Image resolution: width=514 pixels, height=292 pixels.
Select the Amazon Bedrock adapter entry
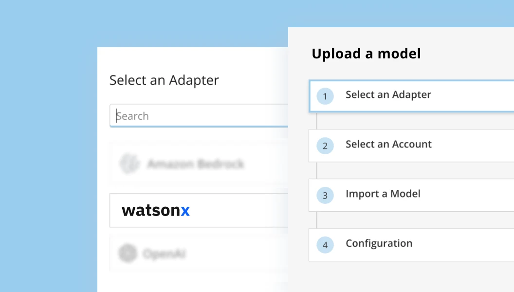[195, 164]
